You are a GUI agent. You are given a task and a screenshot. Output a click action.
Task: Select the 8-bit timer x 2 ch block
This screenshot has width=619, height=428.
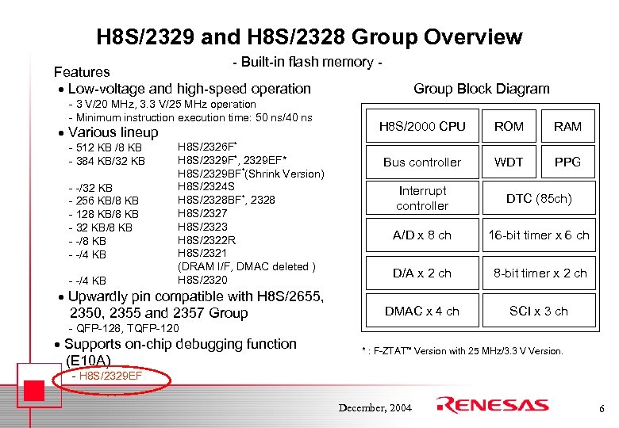point(539,273)
